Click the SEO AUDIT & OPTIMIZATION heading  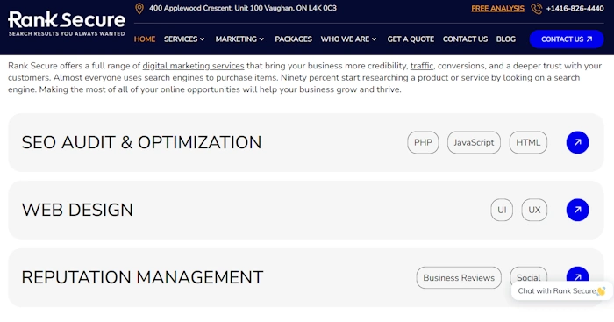pyautogui.click(x=141, y=143)
